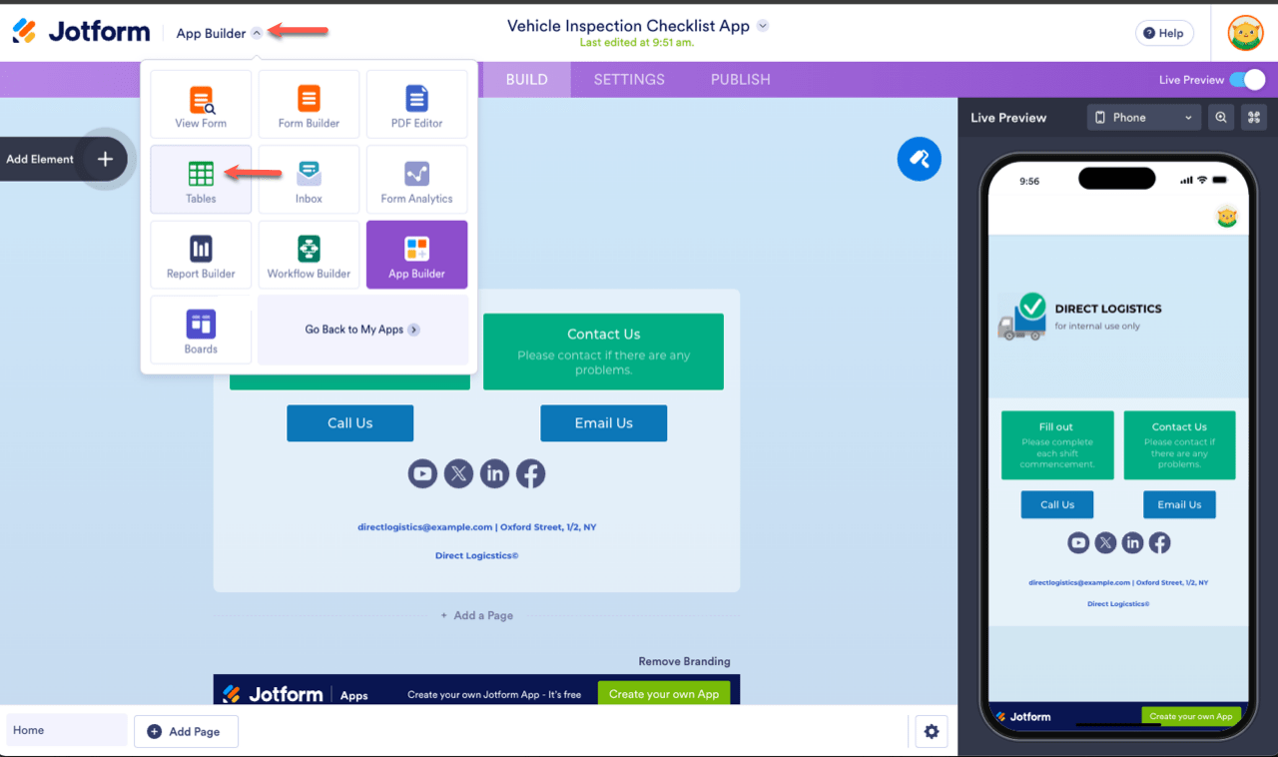Click the Add a Page link

pyautogui.click(x=477, y=615)
